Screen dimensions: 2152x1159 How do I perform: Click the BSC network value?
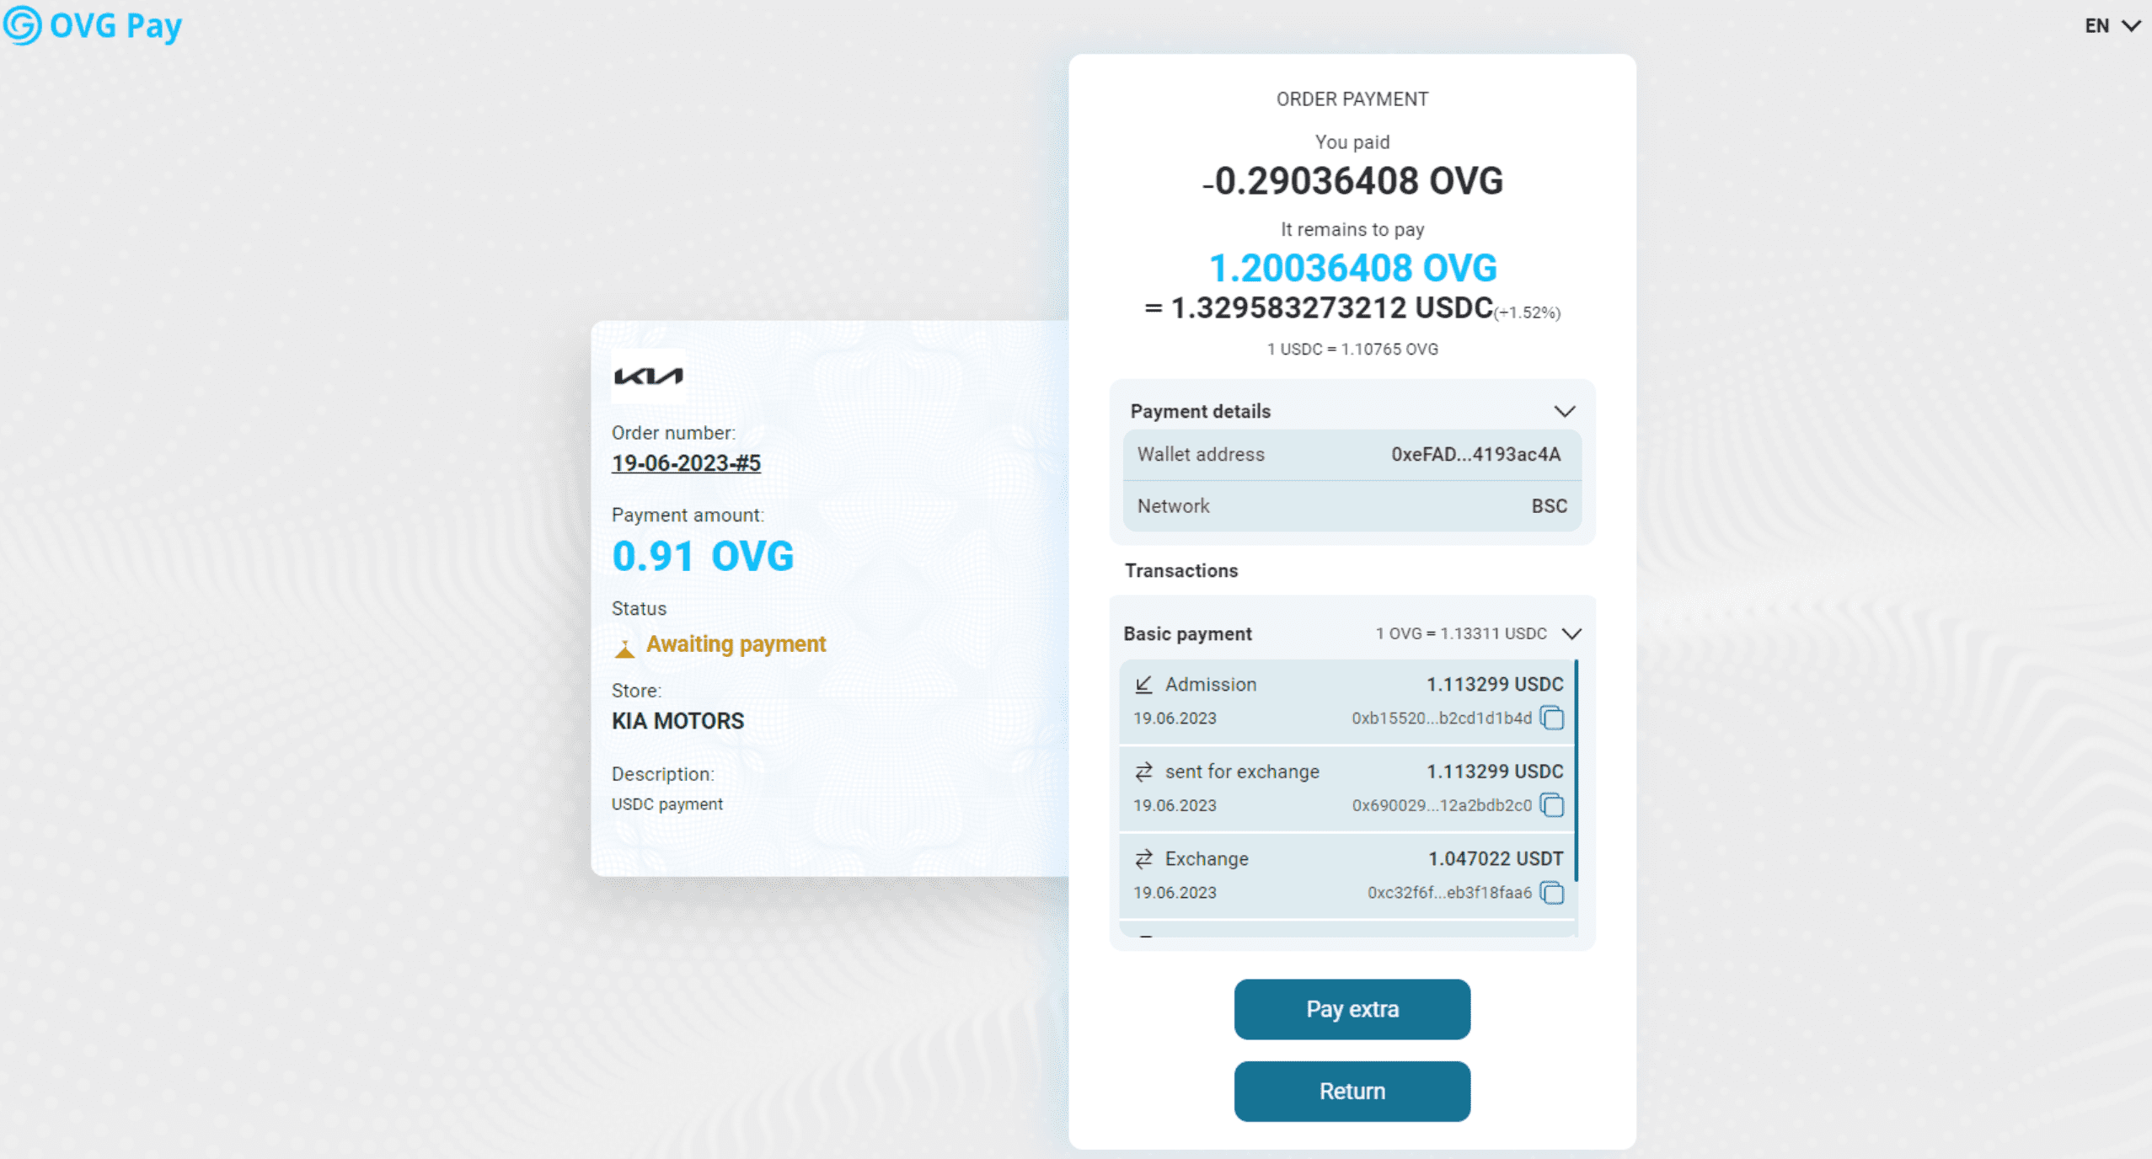pos(1549,506)
